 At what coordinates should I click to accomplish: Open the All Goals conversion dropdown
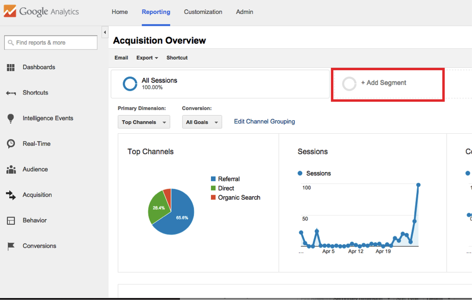pyautogui.click(x=202, y=122)
